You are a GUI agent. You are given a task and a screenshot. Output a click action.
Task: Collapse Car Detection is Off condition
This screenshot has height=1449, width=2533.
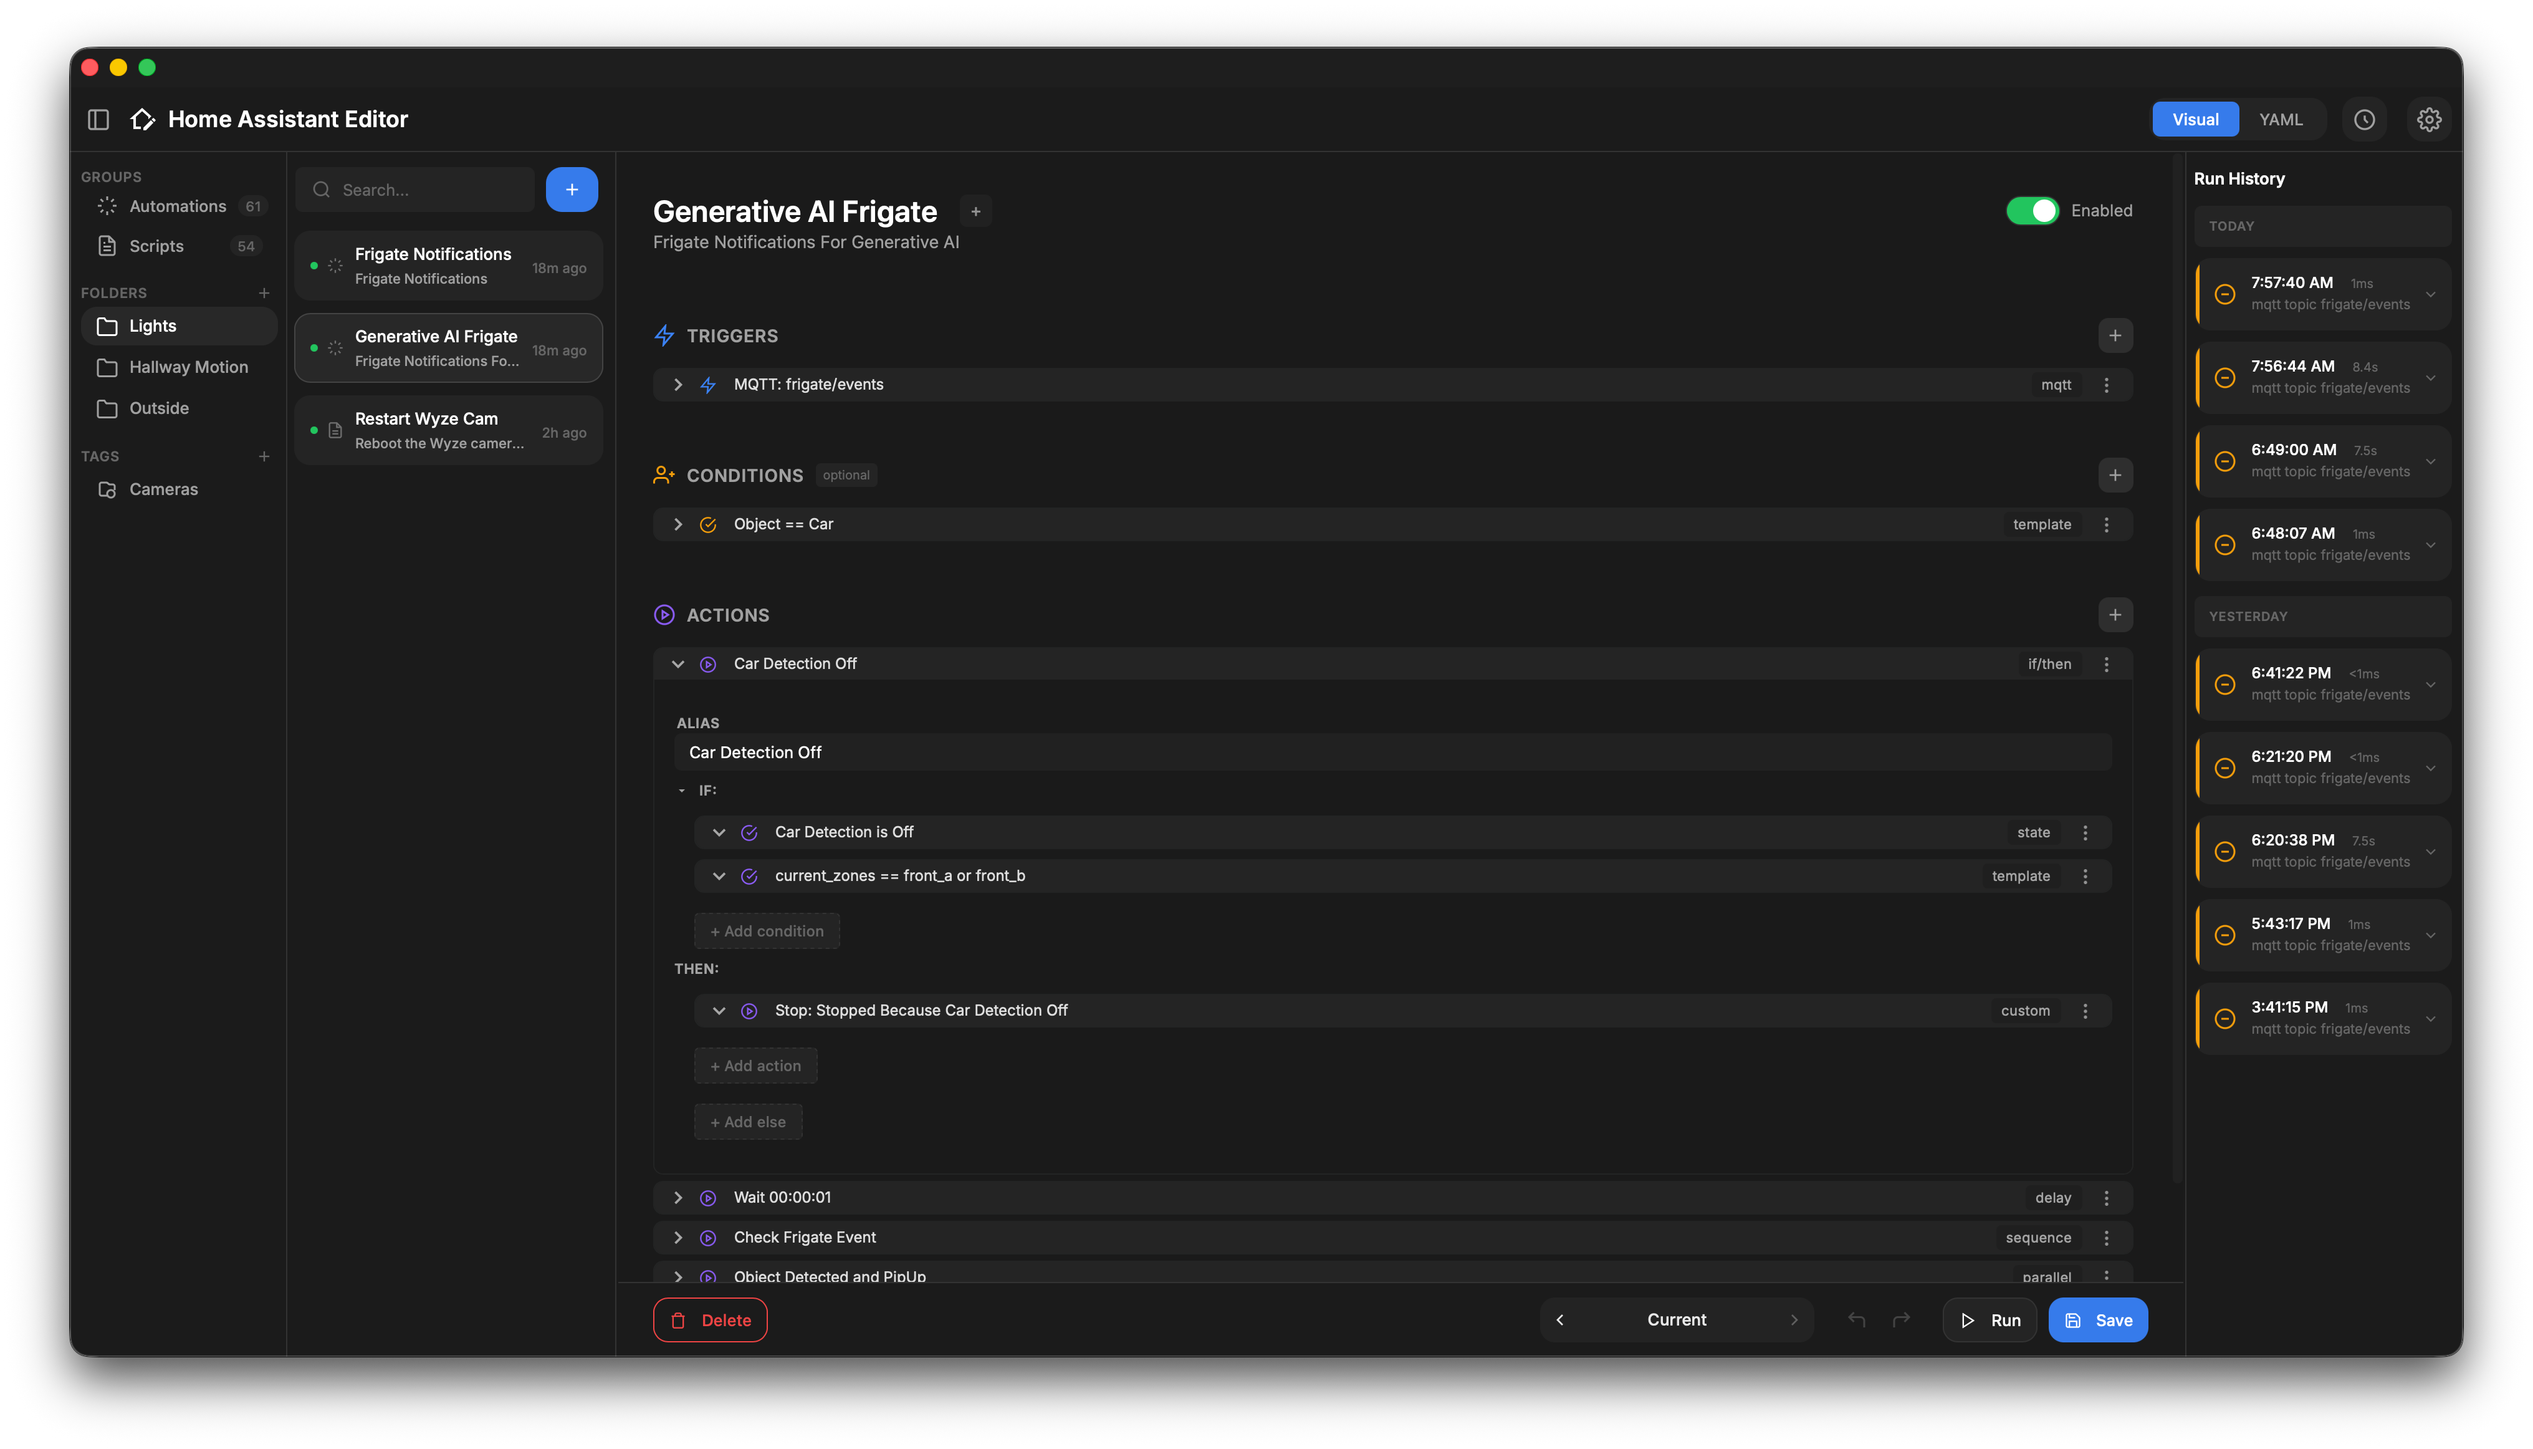(718, 832)
